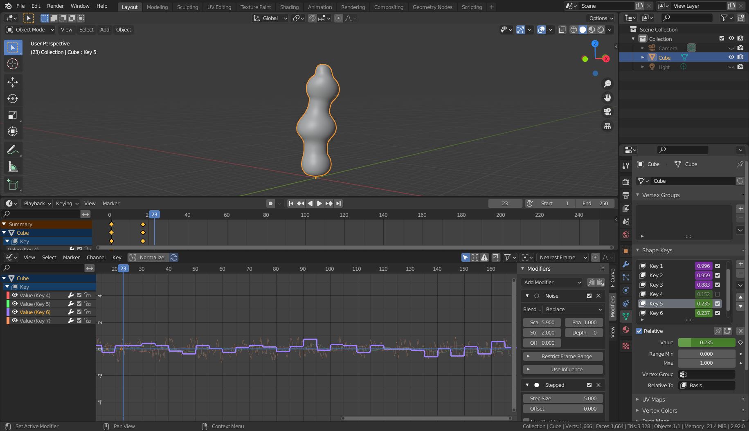The image size is (749, 431).
Task: Click the Noise Str 2.000 slider field
Action: 542,332
